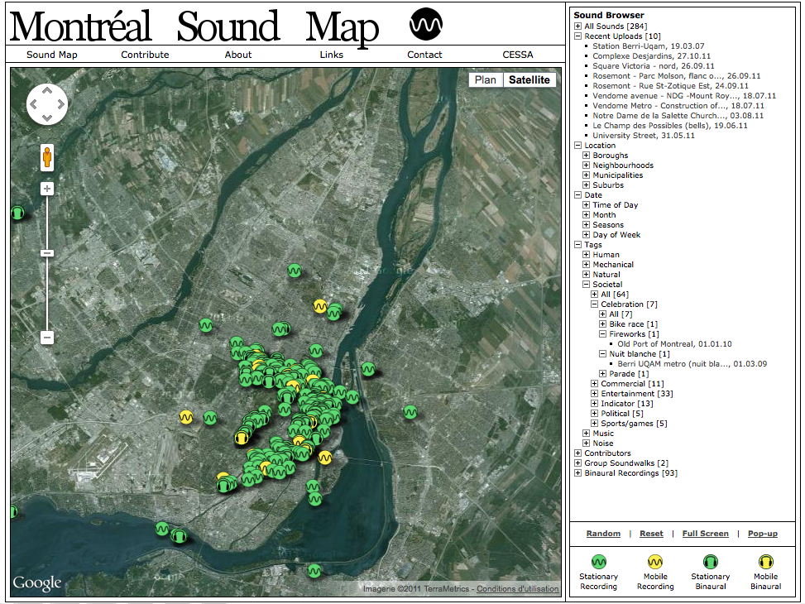Click the sound wave logo beside the title

coord(426,26)
